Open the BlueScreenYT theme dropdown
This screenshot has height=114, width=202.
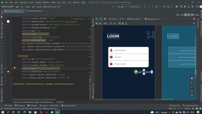135,19
